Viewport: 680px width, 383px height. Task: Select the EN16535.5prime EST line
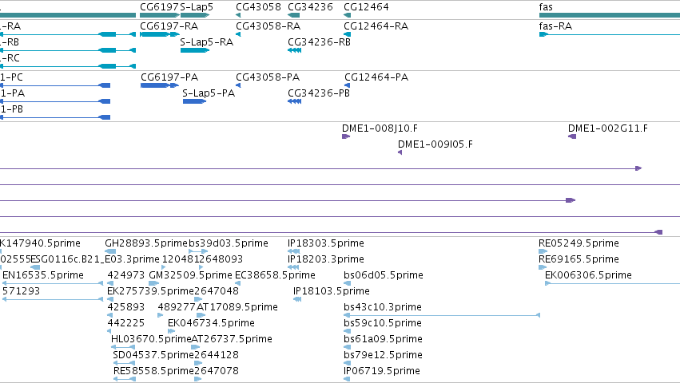pos(53,283)
